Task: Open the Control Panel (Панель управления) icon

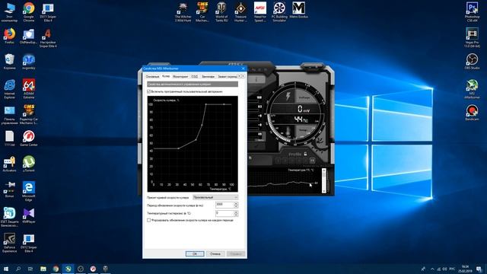Action: 9,114
